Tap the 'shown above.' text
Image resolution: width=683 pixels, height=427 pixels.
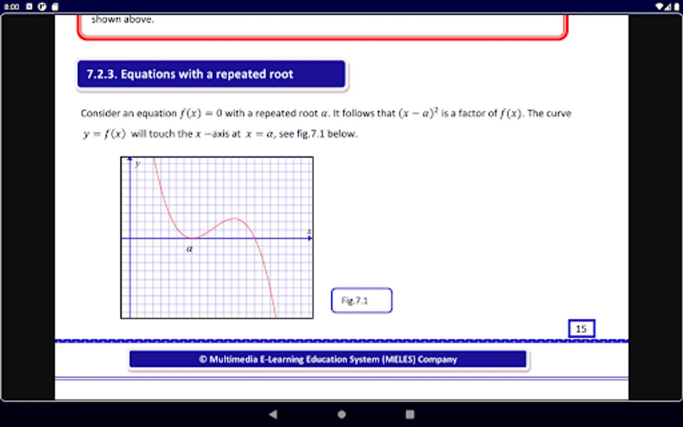pyautogui.click(x=122, y=19)
